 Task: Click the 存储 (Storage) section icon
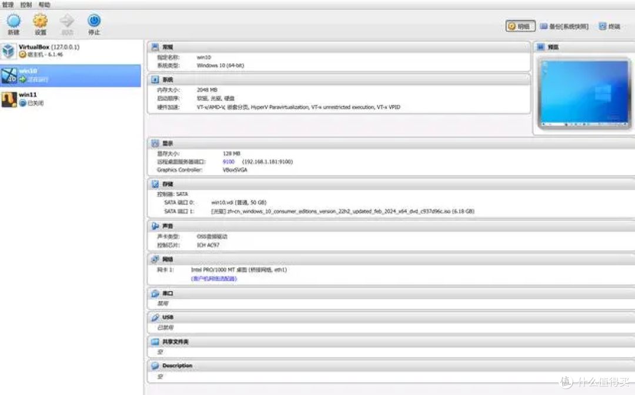(x=155, y=184)
